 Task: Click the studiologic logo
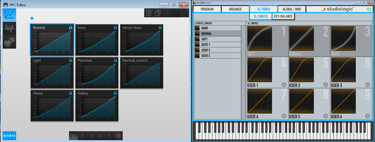tap(338, 9)
